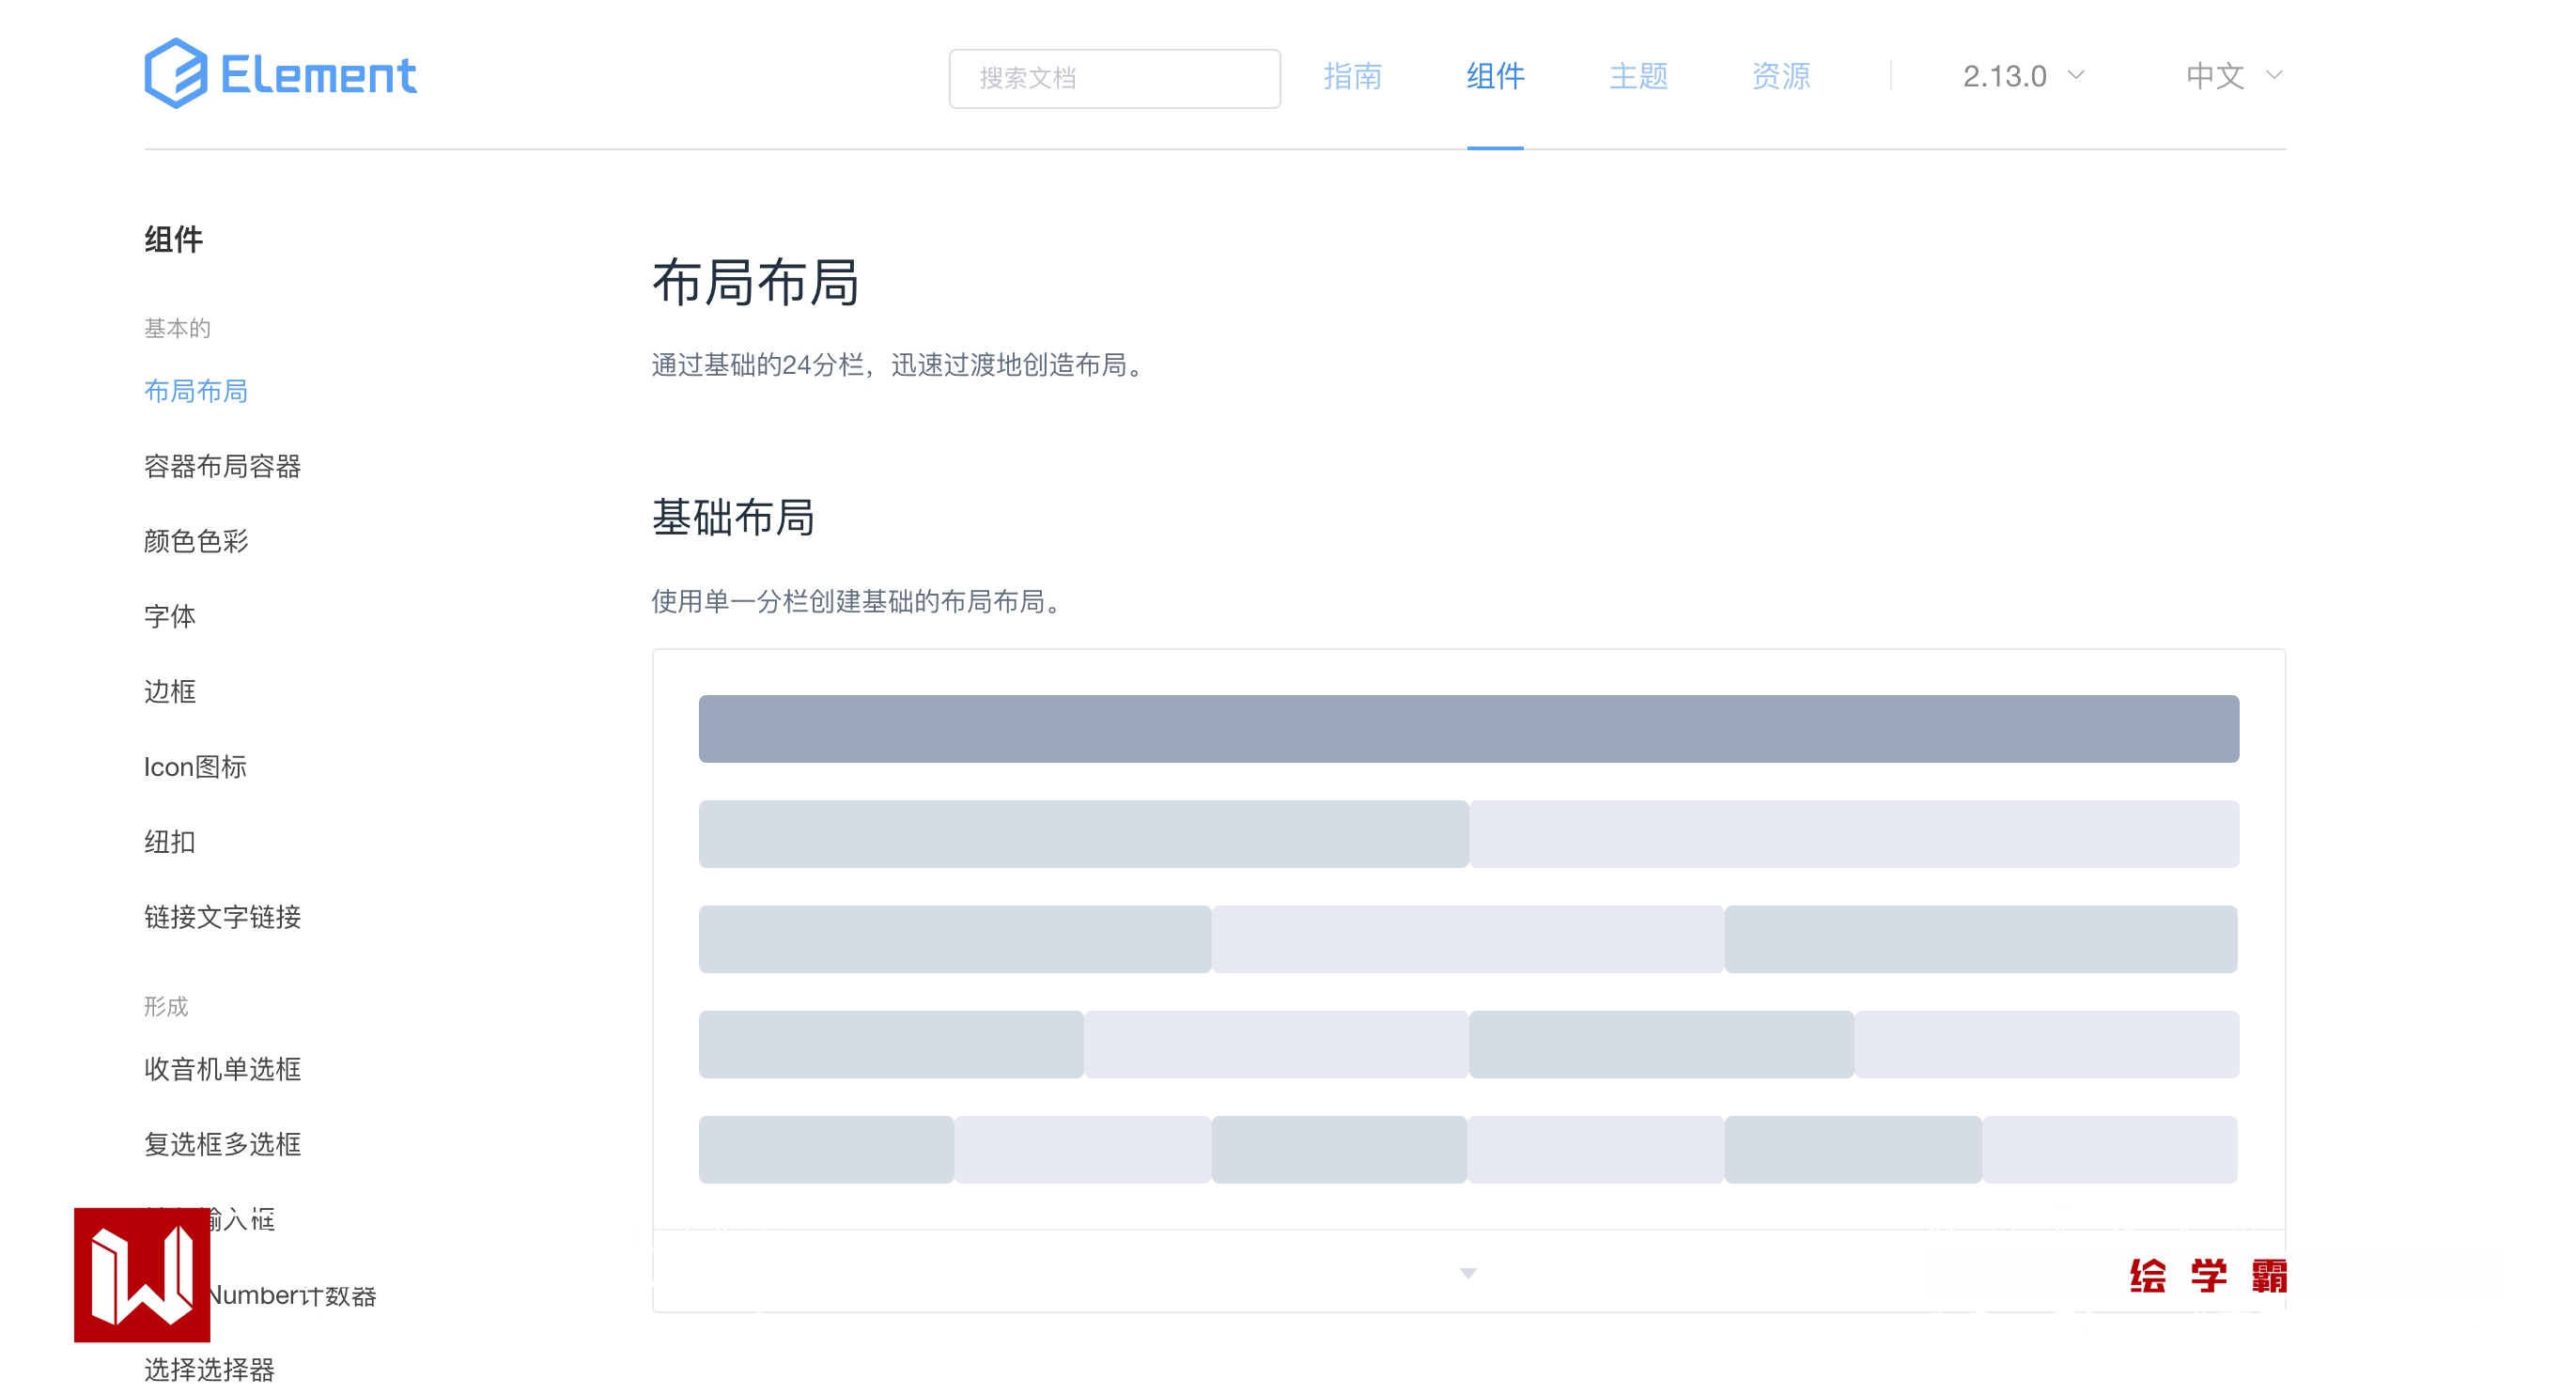Click the dark full-width layout bar
2576x1394 pixels.
[1467, 728]
